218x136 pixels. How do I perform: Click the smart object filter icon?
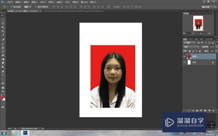tap(213, 42)
